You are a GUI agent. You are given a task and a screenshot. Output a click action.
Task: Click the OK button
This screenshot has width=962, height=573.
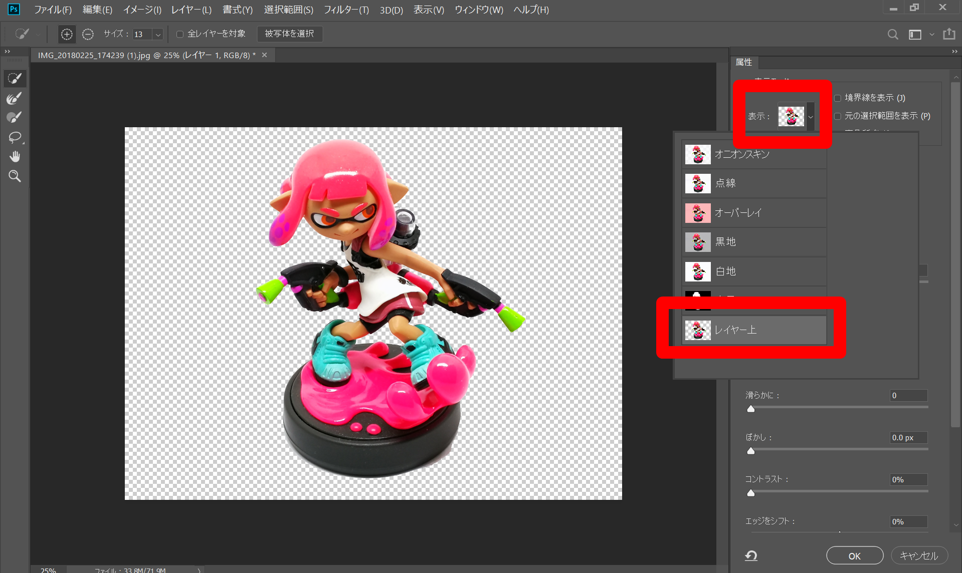[x=854, y=555]
